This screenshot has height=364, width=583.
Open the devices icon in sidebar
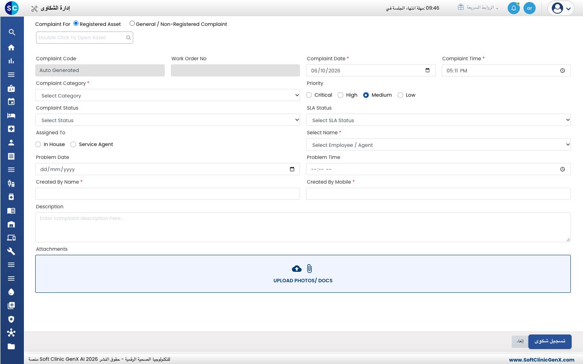(x=11, y=238)
